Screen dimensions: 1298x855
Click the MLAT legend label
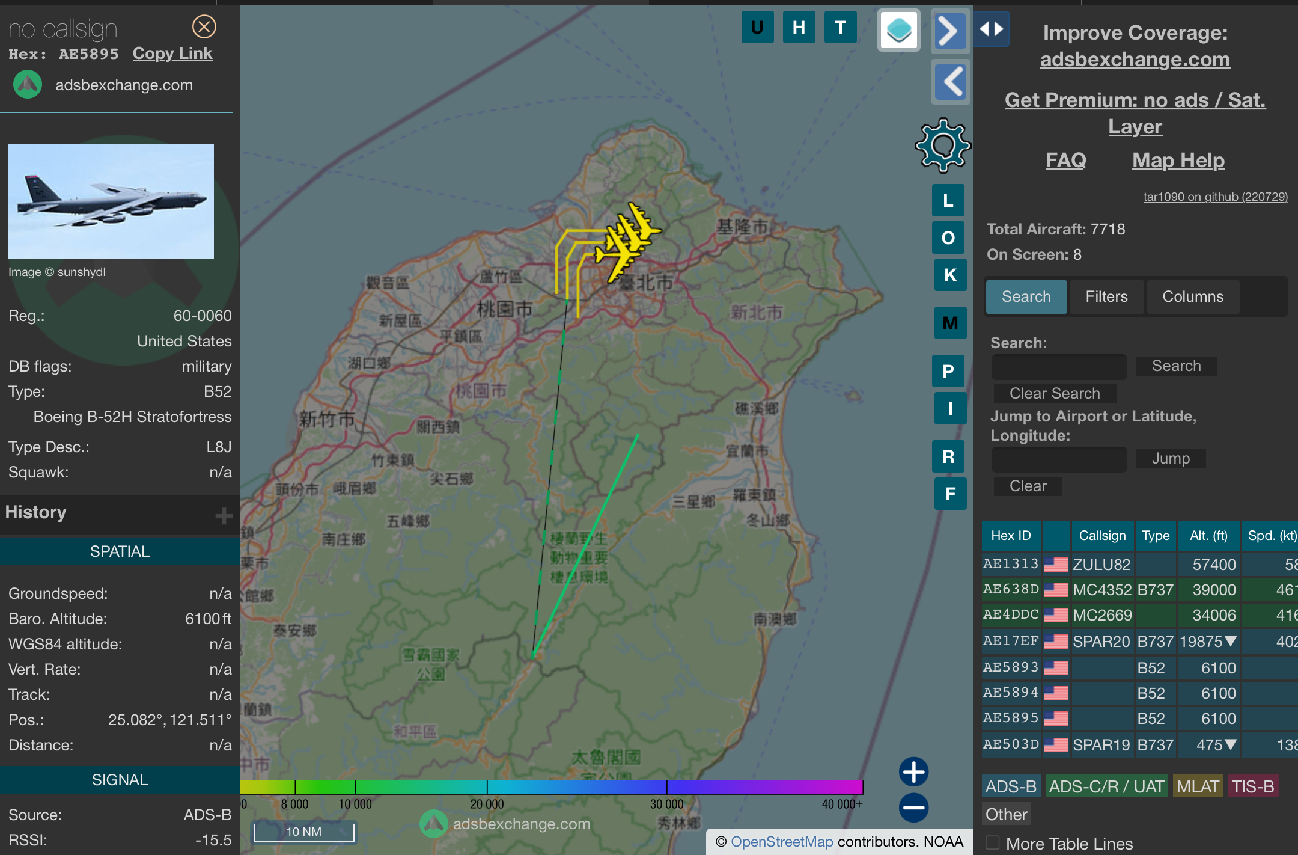(1198, 786)
